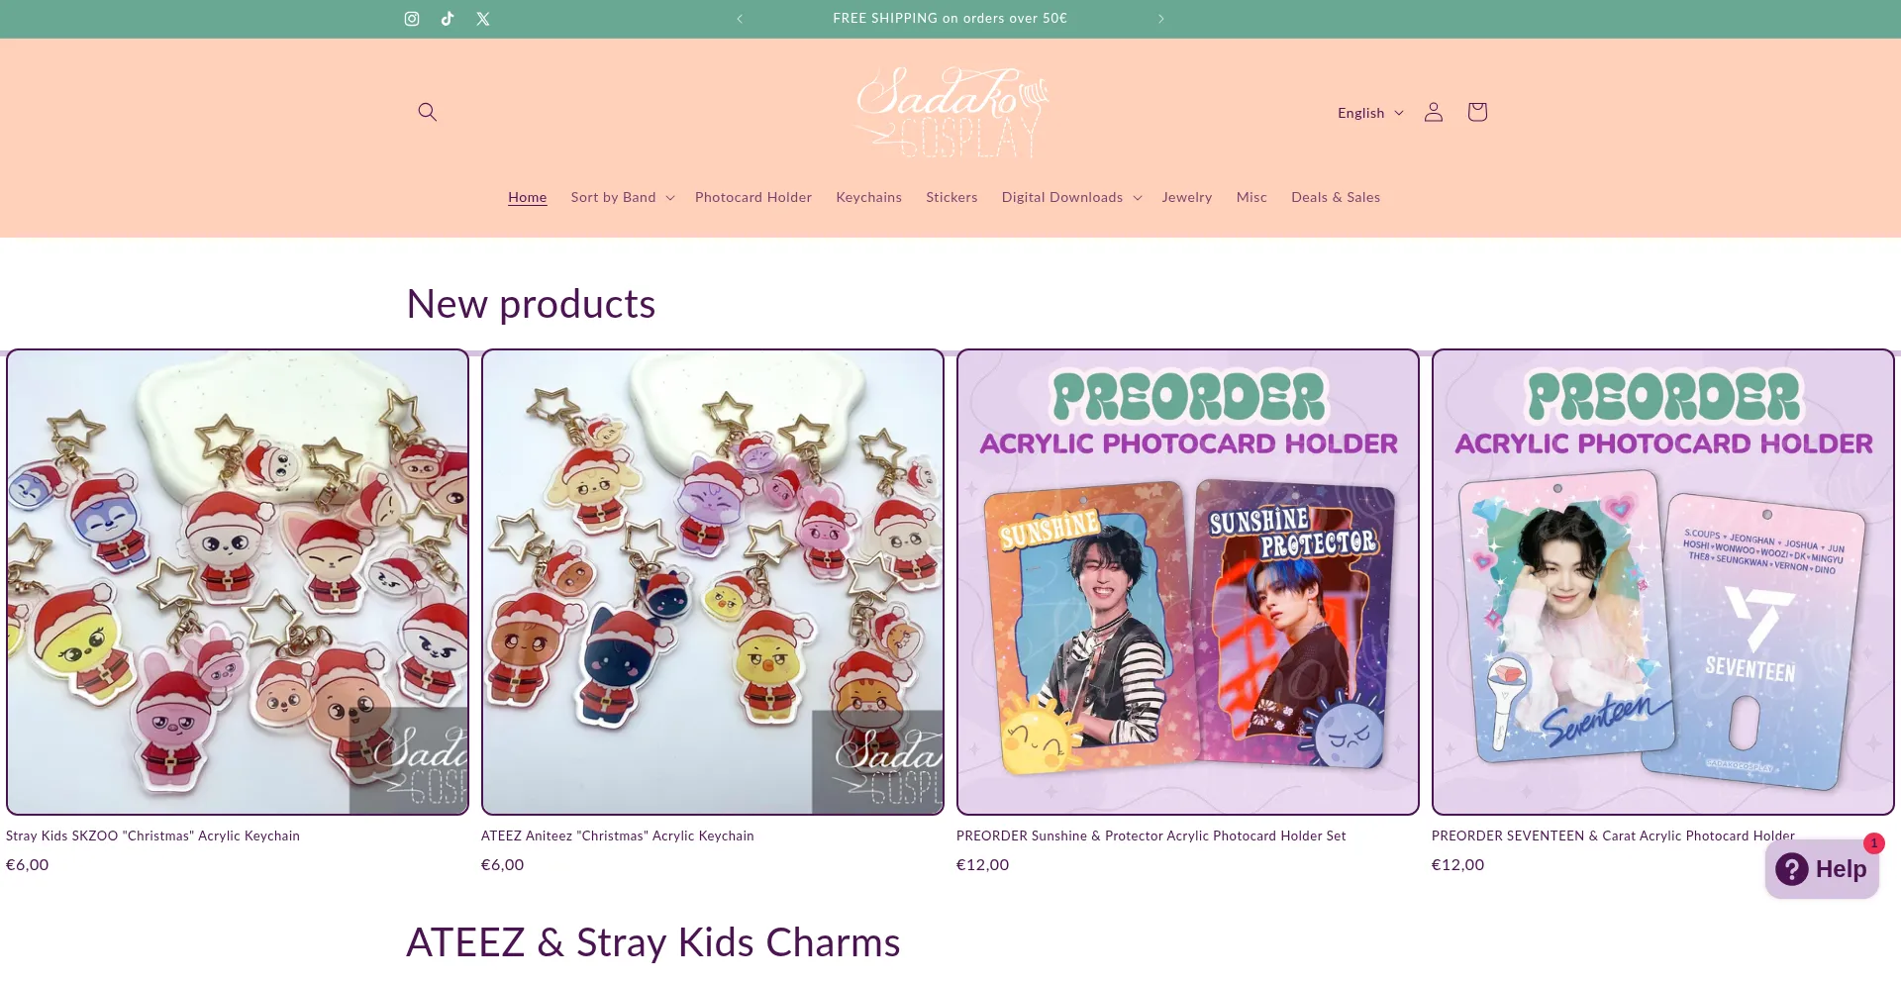Go to the Photocard Holder page
This screenshot has width=1901, height=983.
click(x=753, y=197)
